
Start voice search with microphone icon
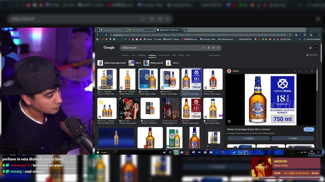point(209,48)
